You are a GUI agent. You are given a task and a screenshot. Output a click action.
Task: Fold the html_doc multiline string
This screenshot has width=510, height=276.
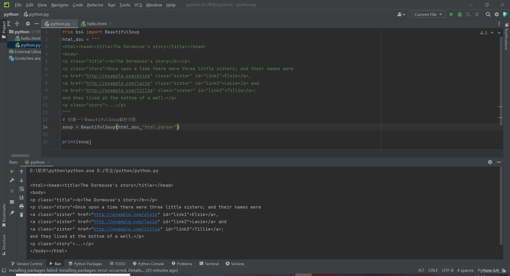click(60, 39)
